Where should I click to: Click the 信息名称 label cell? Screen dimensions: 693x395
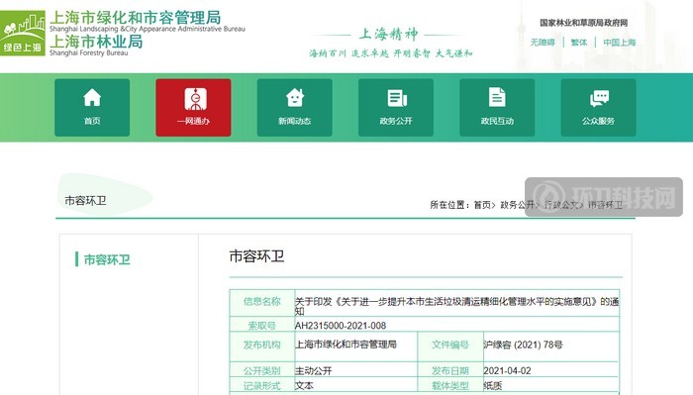[262, 302]
